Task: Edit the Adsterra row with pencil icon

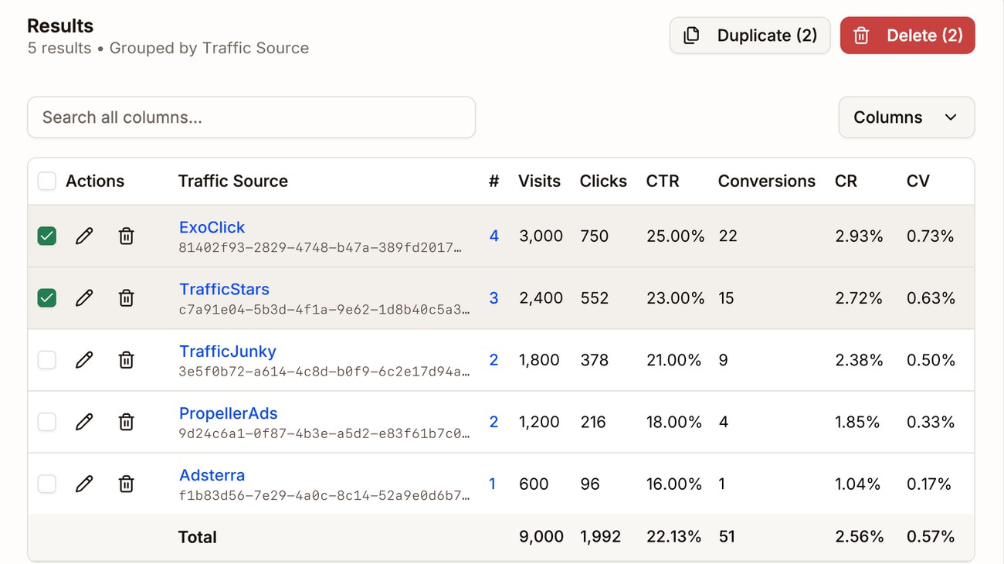Action: [x=84, y=484]
